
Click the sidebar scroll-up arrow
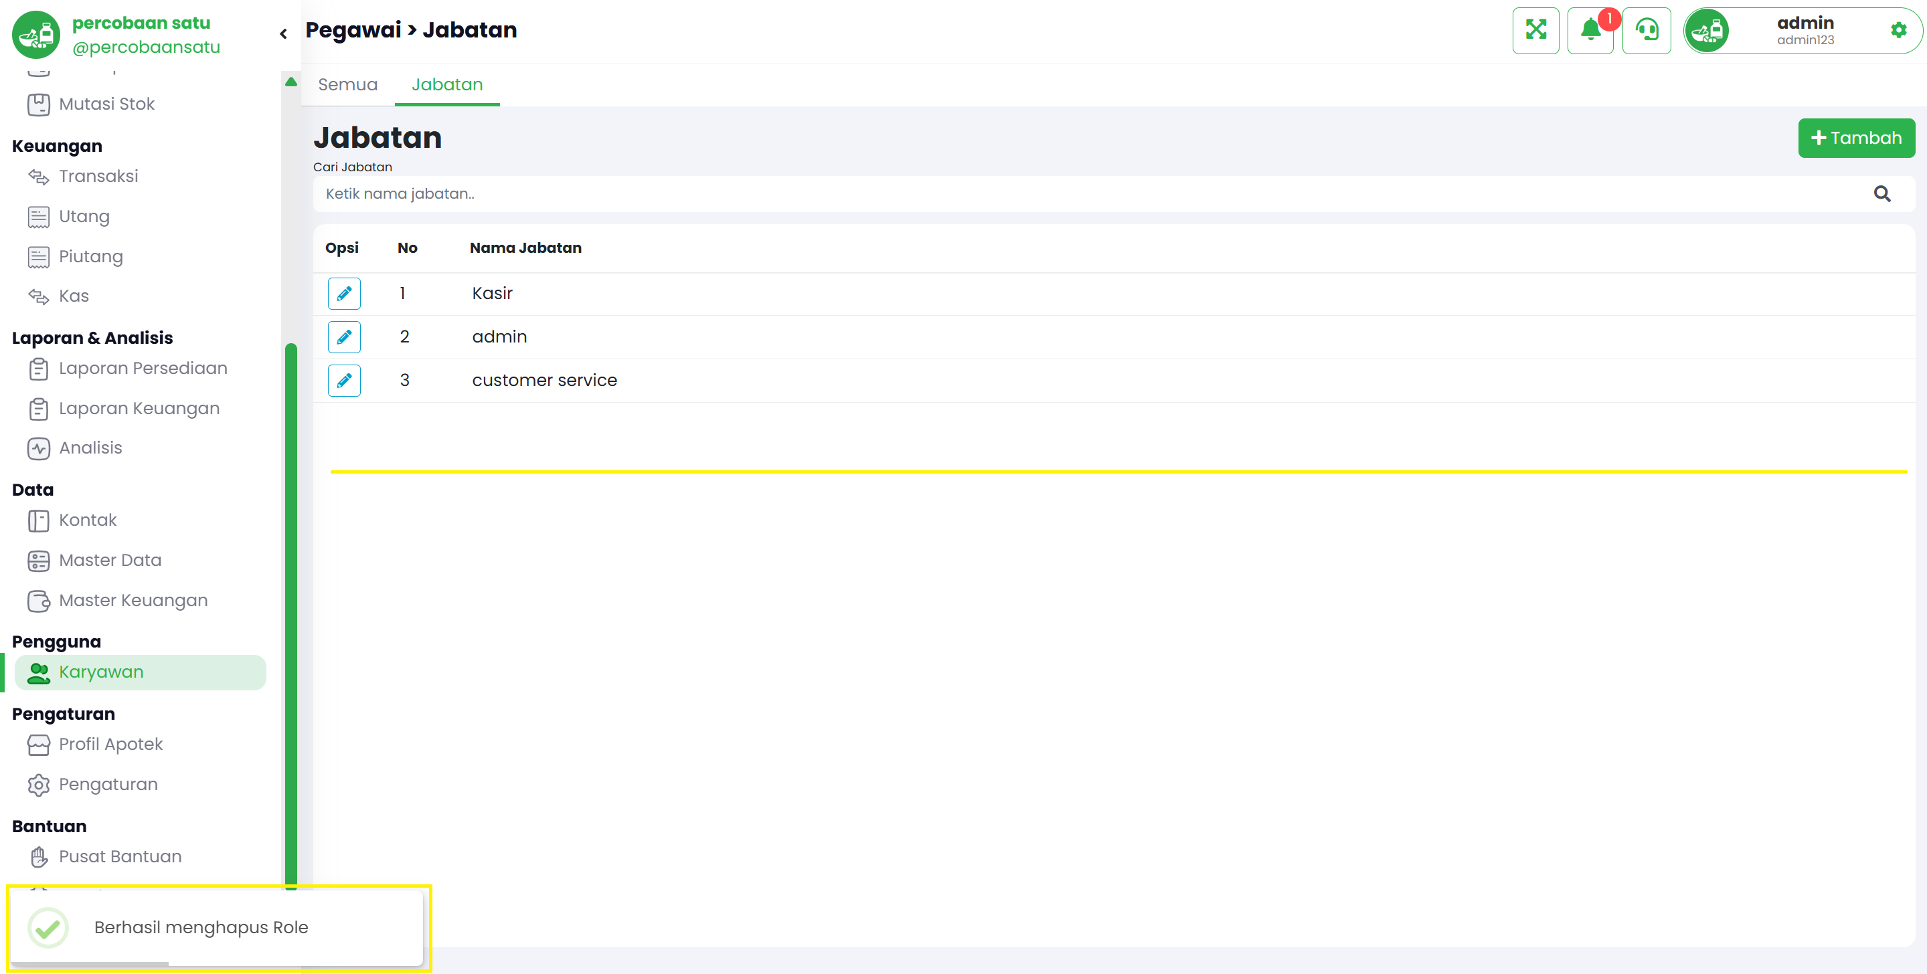(x=291, y=82)
